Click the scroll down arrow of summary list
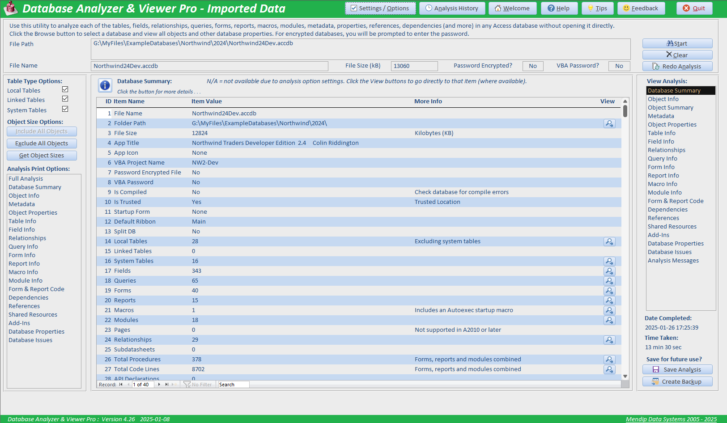 (x=625, y=376)
